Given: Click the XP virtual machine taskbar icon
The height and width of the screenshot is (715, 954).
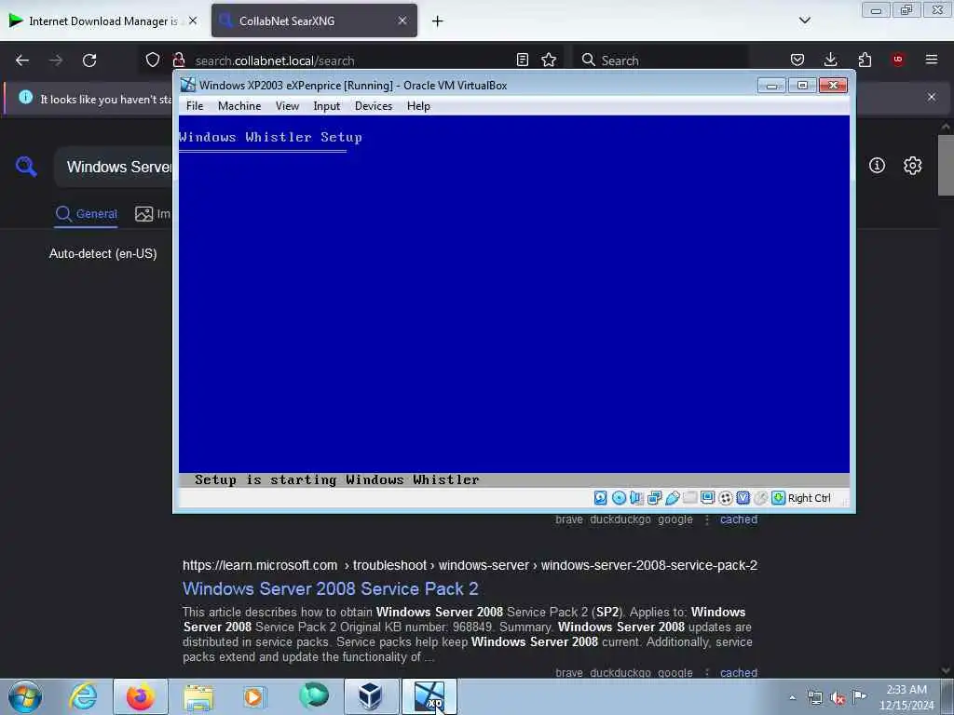Looking at the screenshot, I should [429, 696].
